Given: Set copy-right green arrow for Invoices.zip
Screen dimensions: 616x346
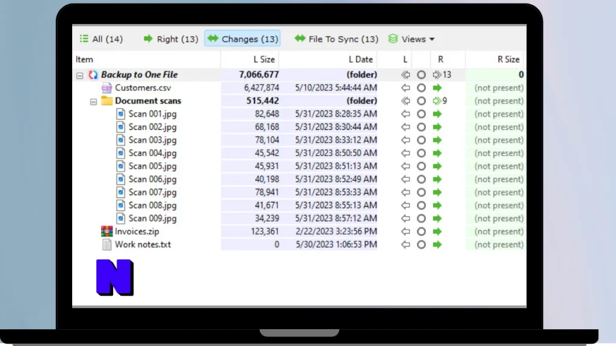Looking at the screenshot, I should pos(437,231).
